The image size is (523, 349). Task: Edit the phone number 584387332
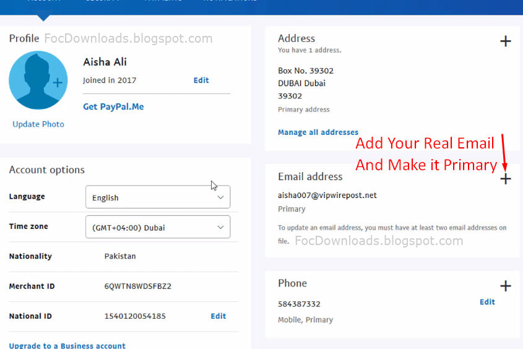(487, 302)
